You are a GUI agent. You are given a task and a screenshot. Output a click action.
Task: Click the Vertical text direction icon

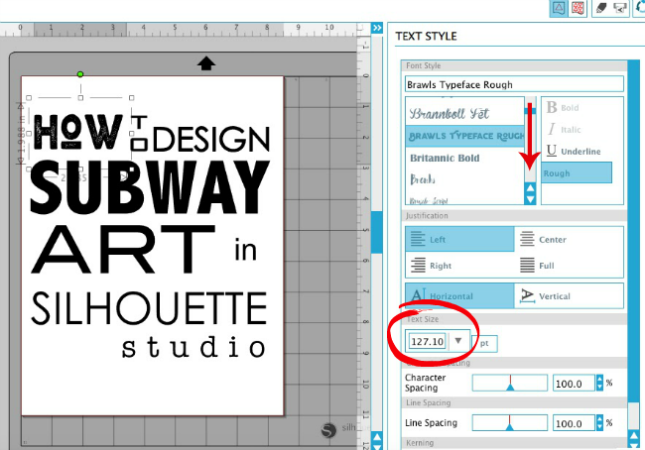click(x=527, y=295)
